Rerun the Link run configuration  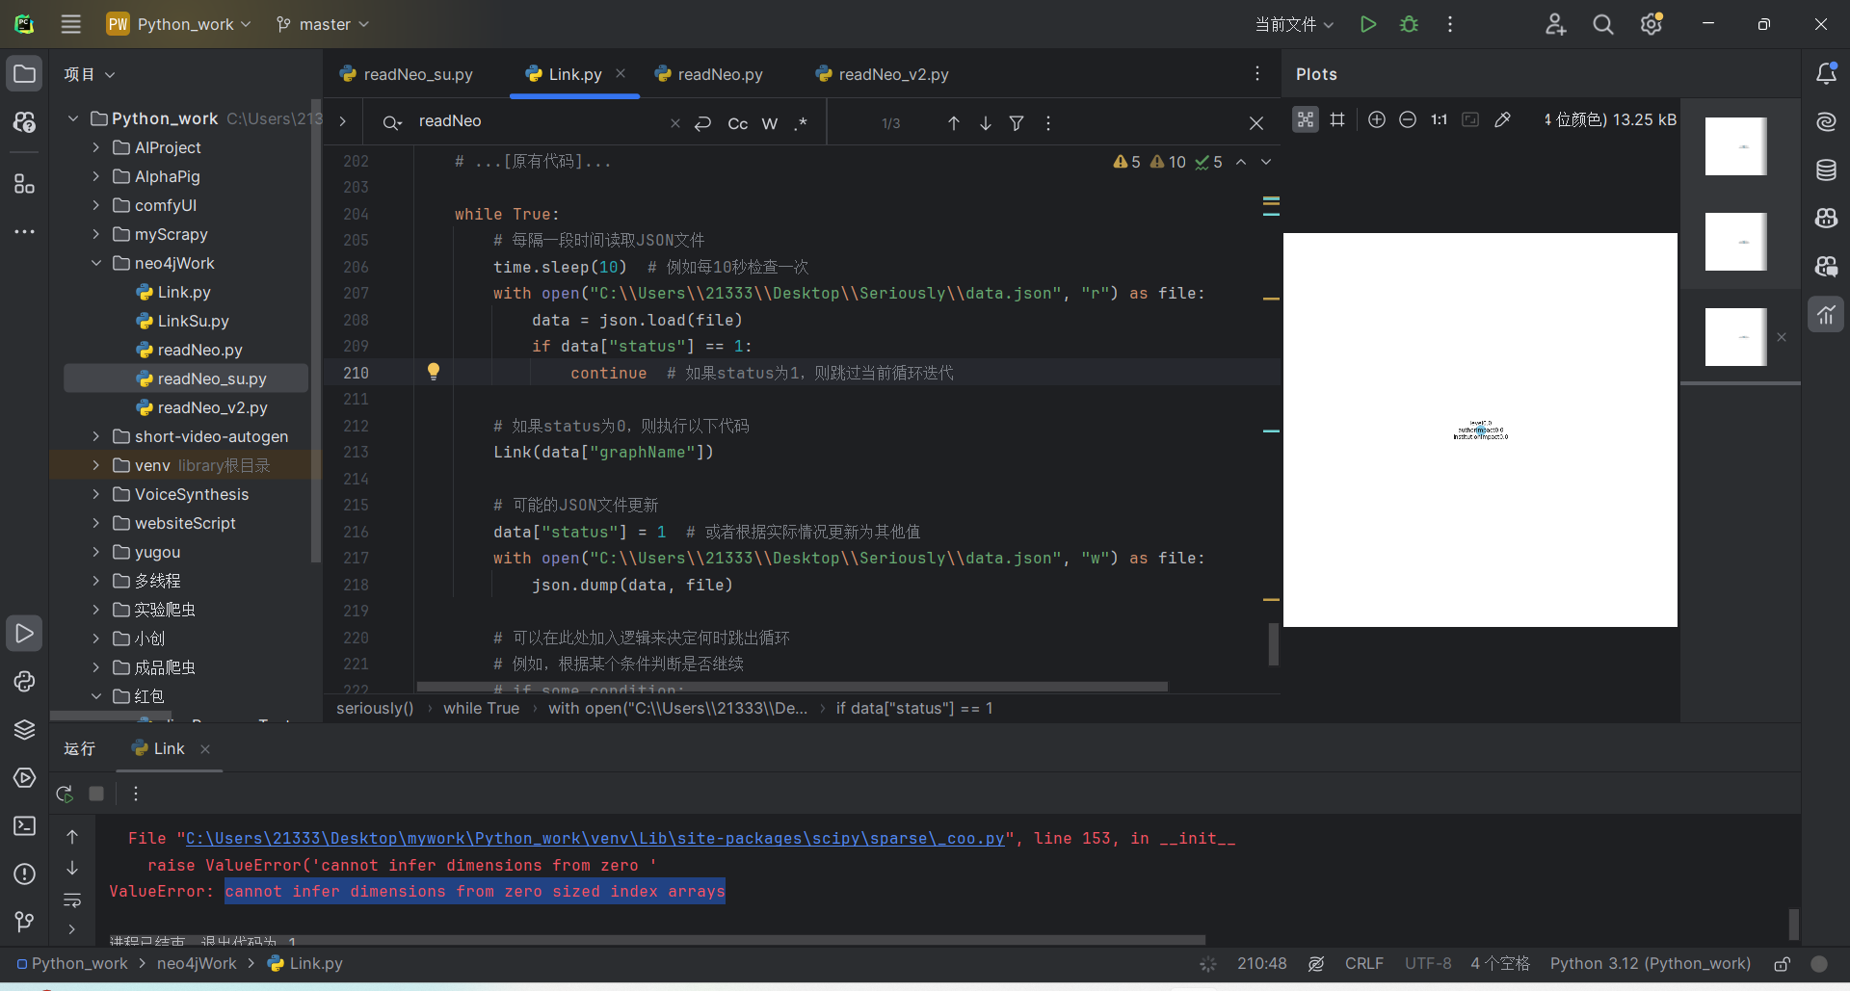coord(65,794)
